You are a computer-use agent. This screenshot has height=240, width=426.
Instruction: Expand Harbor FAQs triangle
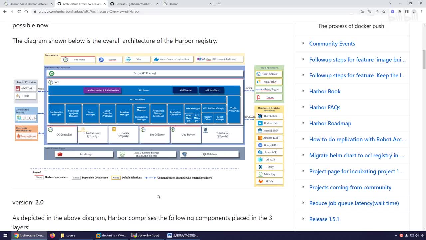303,107
